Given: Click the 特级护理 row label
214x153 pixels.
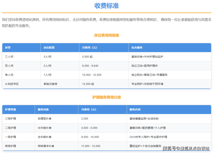Looking at the screenshot, I should click(x=11, y=146).
